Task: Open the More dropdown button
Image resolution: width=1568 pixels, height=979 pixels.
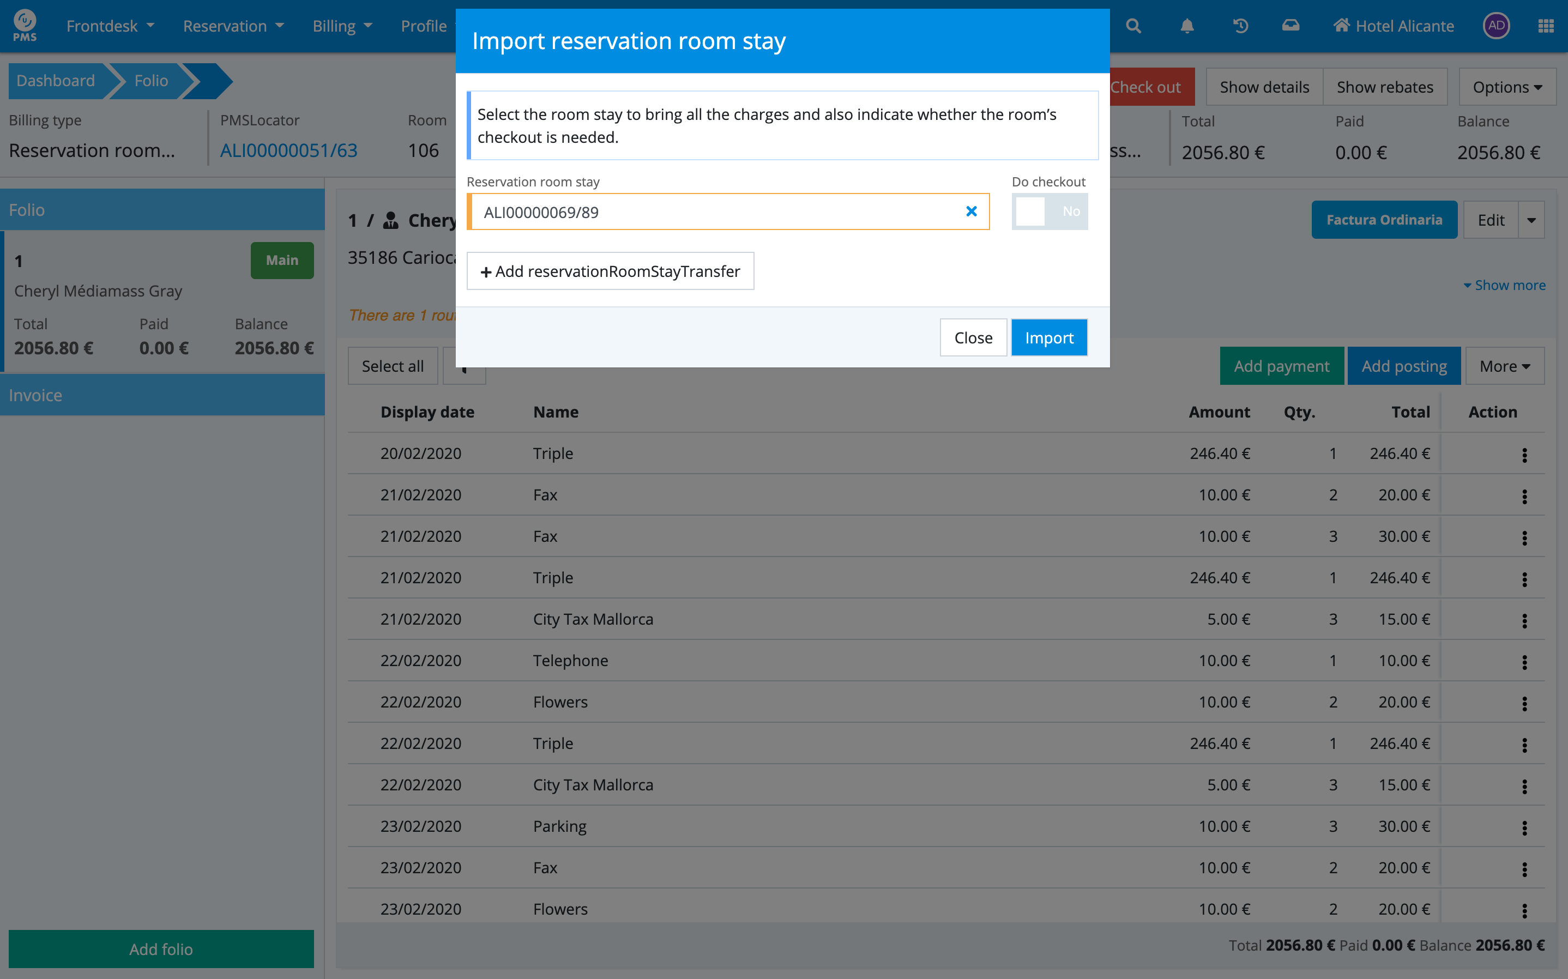Action: click(1504, 366)
